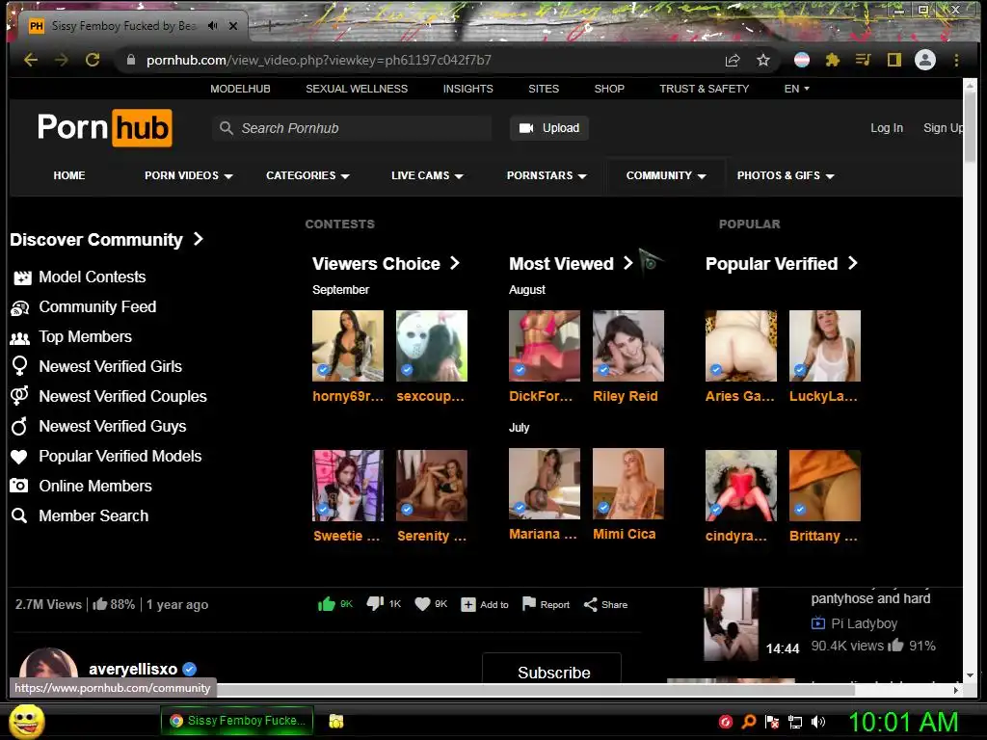Click the magnifier icon in the search box
Viewport: 987px width, 740px height.
[x=226, y=128]
